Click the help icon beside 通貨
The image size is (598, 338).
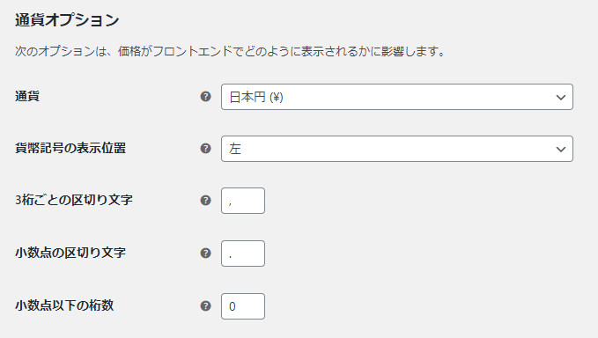tap(205, 97)
